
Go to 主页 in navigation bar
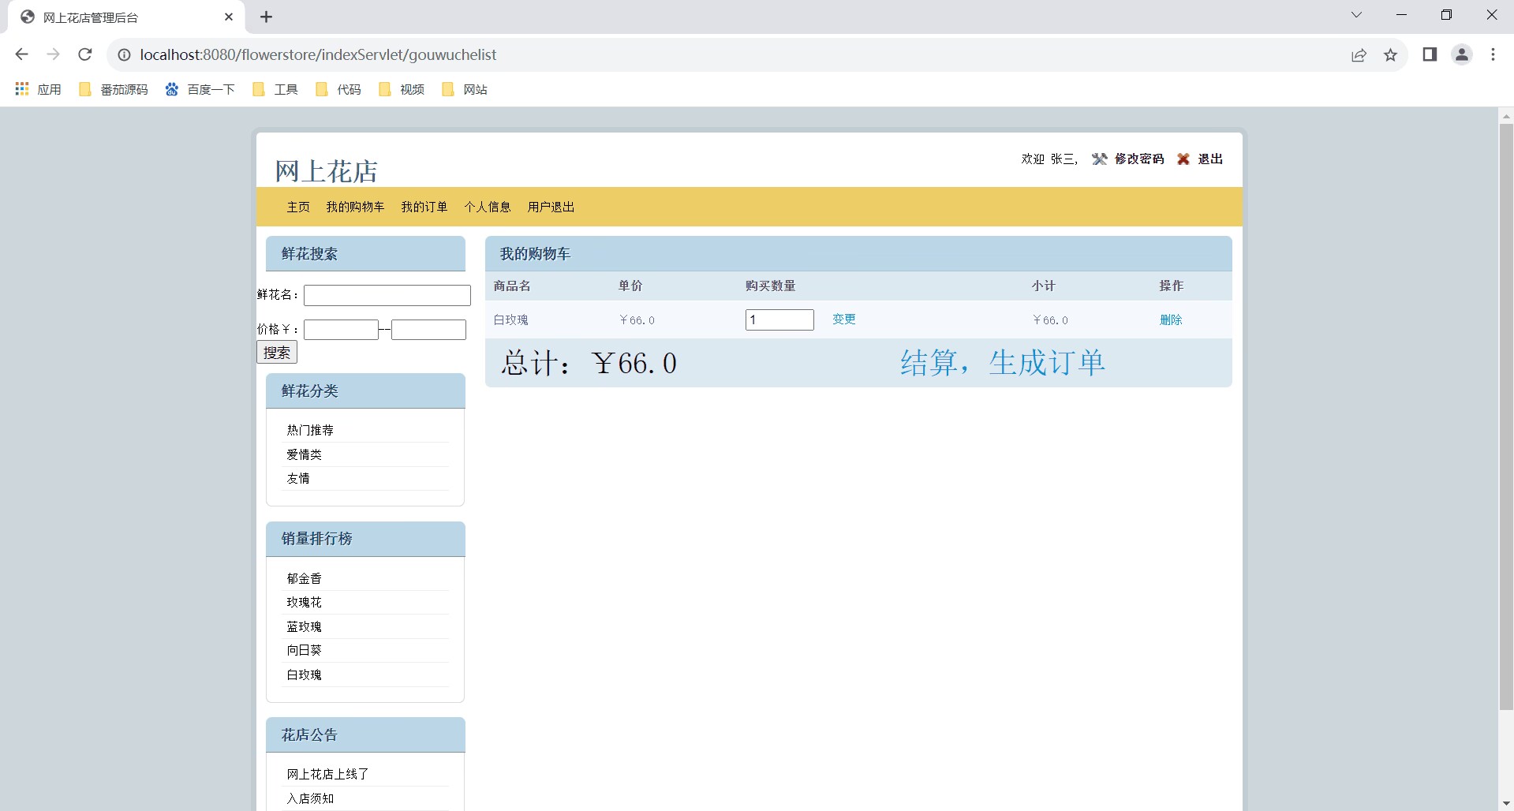[x=298, y=207]
